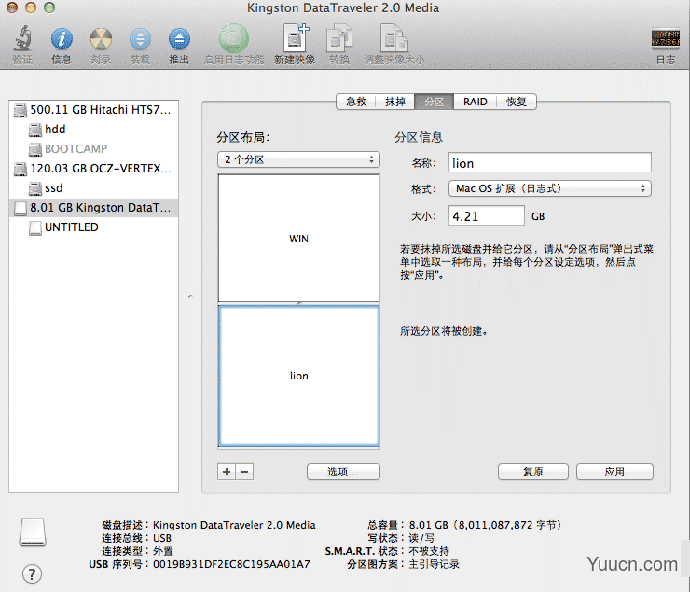The width and height of the screenshot is (690, 592).
Task: Click the sidebar splitter handle
Action: point(190,296)
